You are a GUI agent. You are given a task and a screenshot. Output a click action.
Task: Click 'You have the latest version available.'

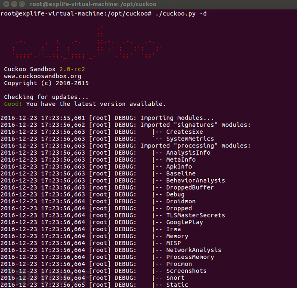pyautogui.click(x=96, y=104)
